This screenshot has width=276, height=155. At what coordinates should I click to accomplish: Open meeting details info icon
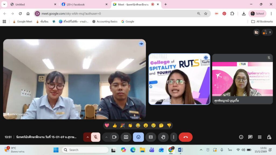tap(241, 137)
